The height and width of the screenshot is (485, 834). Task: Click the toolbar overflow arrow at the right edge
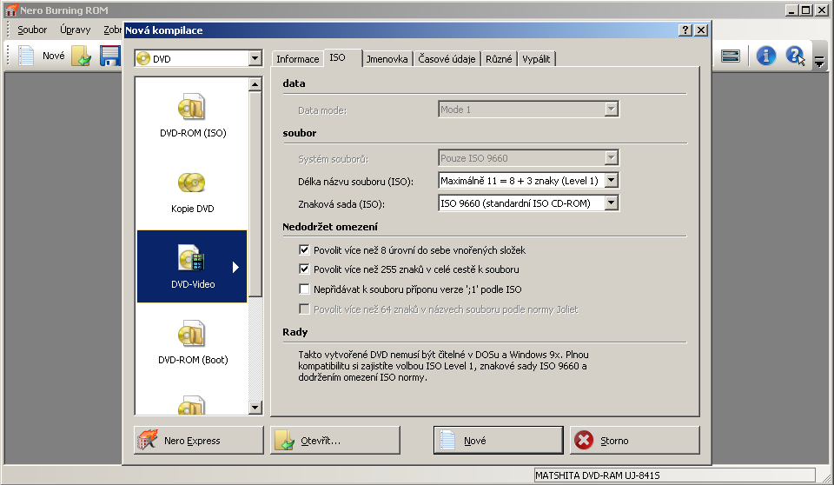click(x=819, y=62)
